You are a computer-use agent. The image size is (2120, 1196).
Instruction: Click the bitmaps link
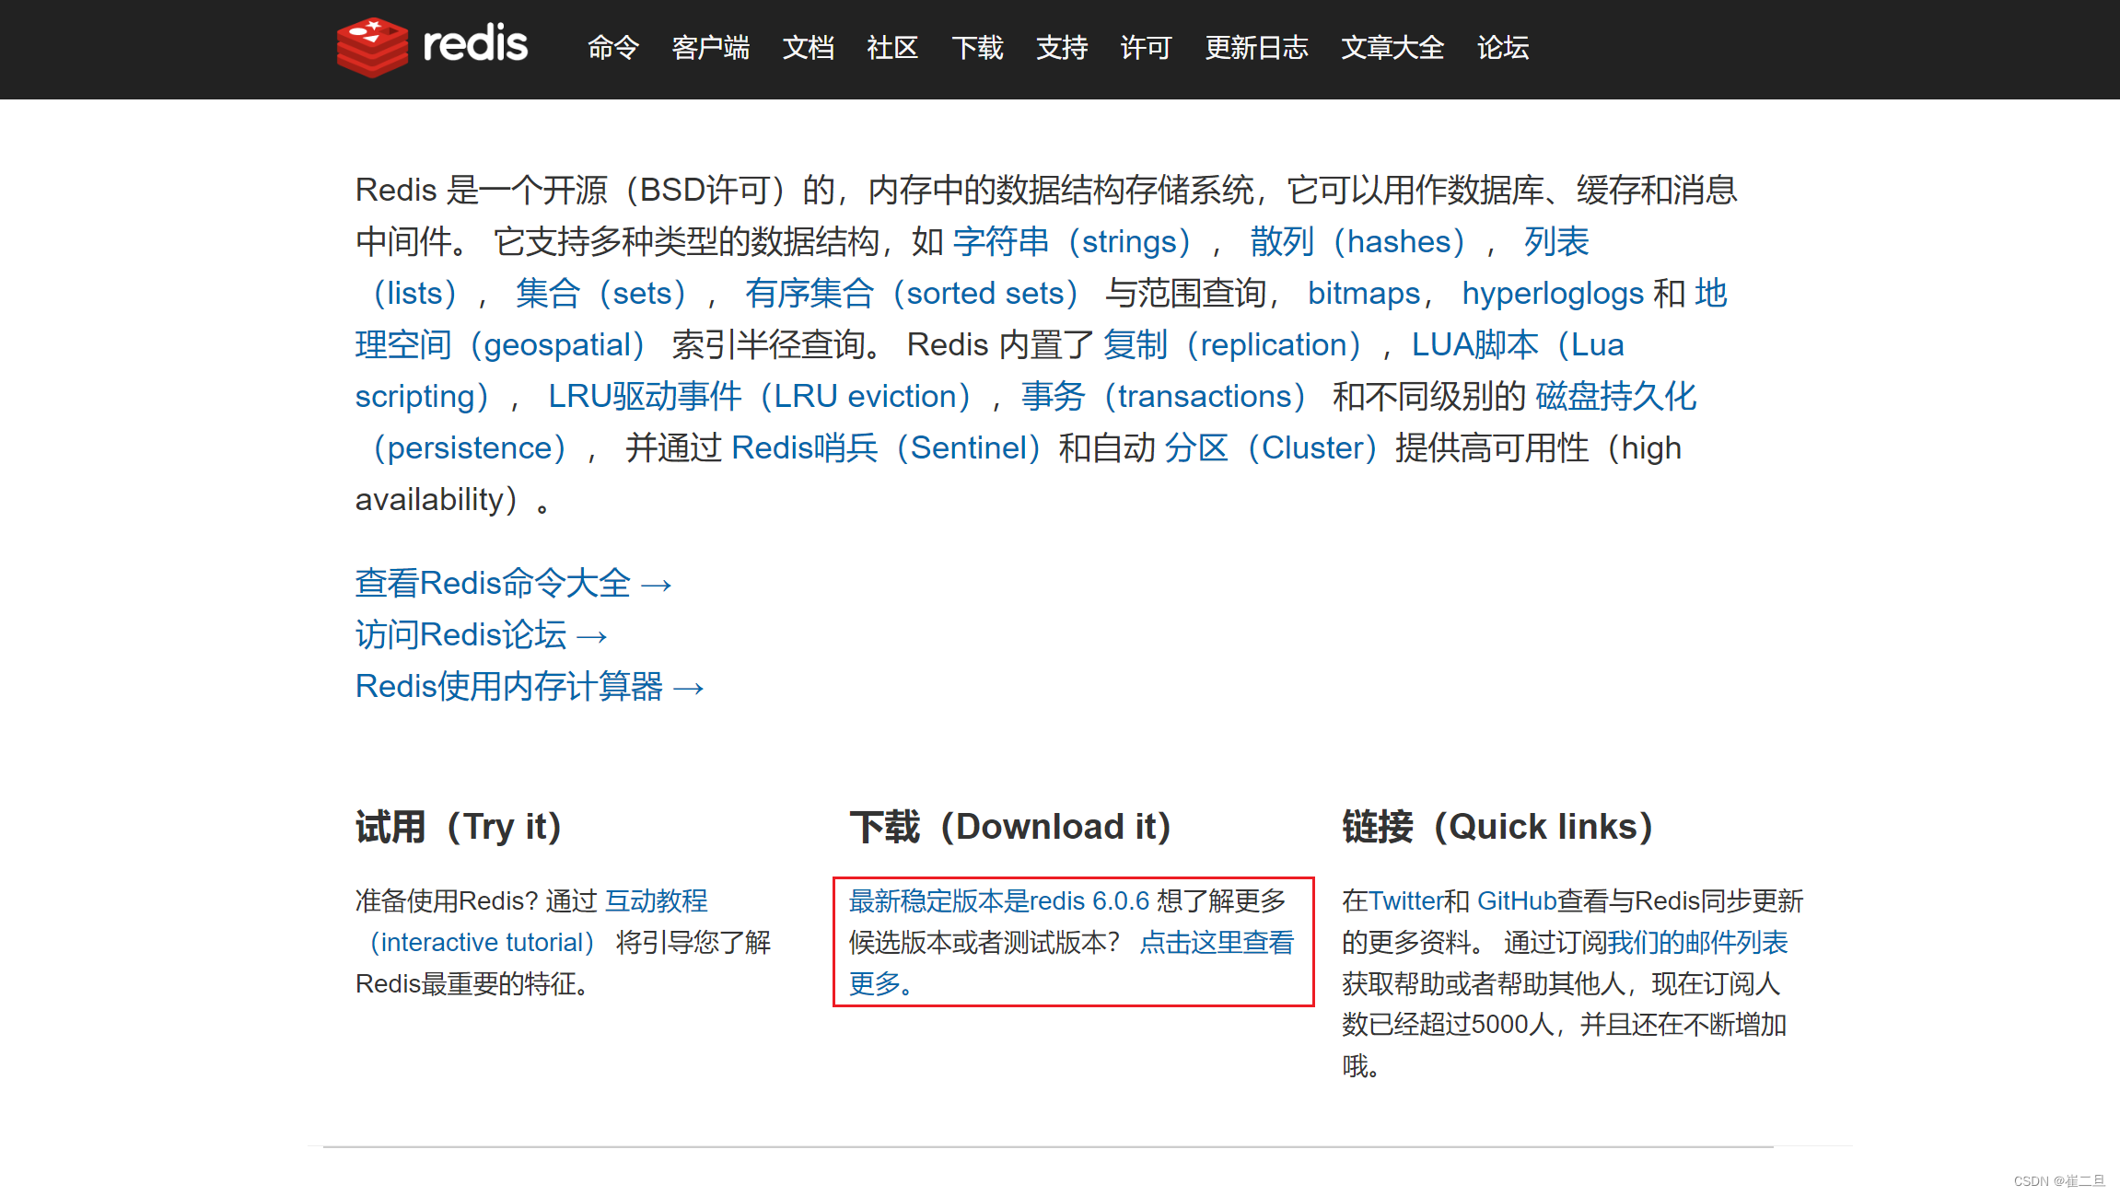pos(1364,293)
